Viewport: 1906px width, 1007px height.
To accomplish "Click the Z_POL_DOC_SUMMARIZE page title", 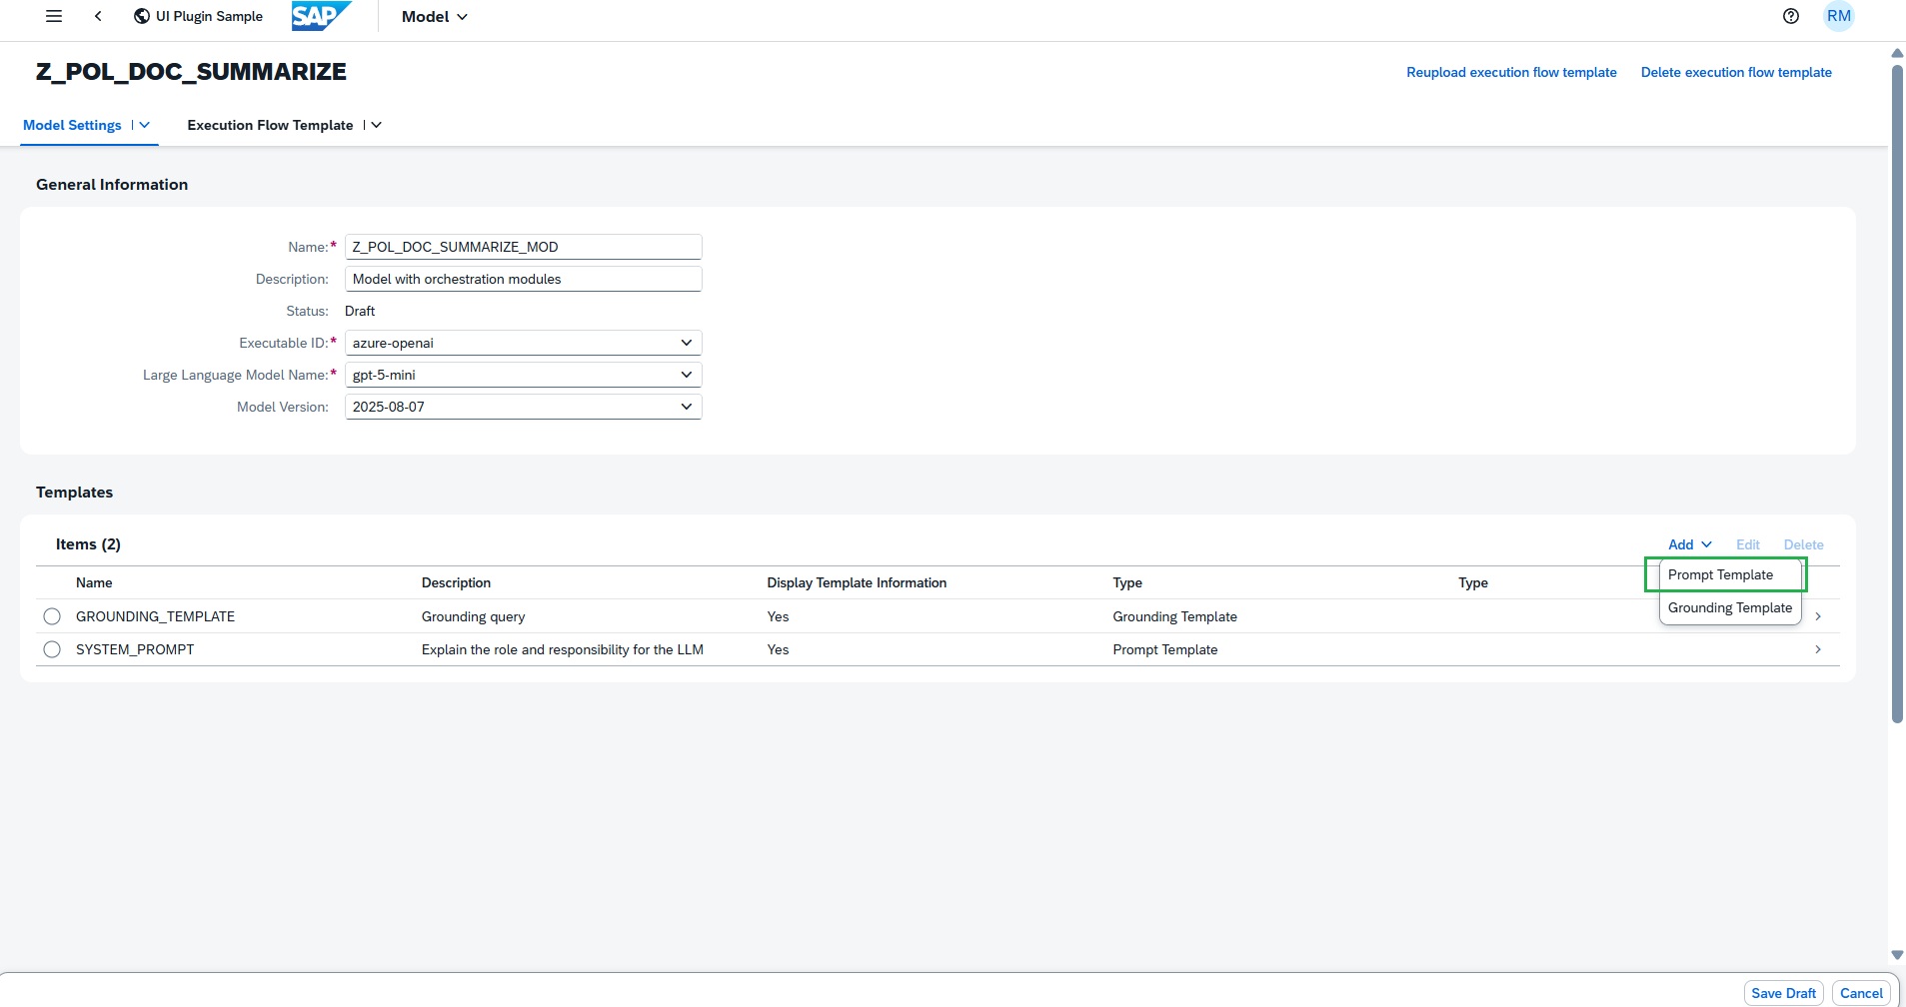I will (191, 72).
